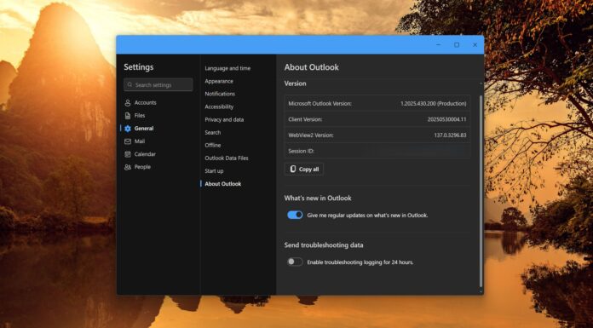Click the Send troubleshooting data heading
The width and height of the screenshot is (593, 328).
click(324, 245)
